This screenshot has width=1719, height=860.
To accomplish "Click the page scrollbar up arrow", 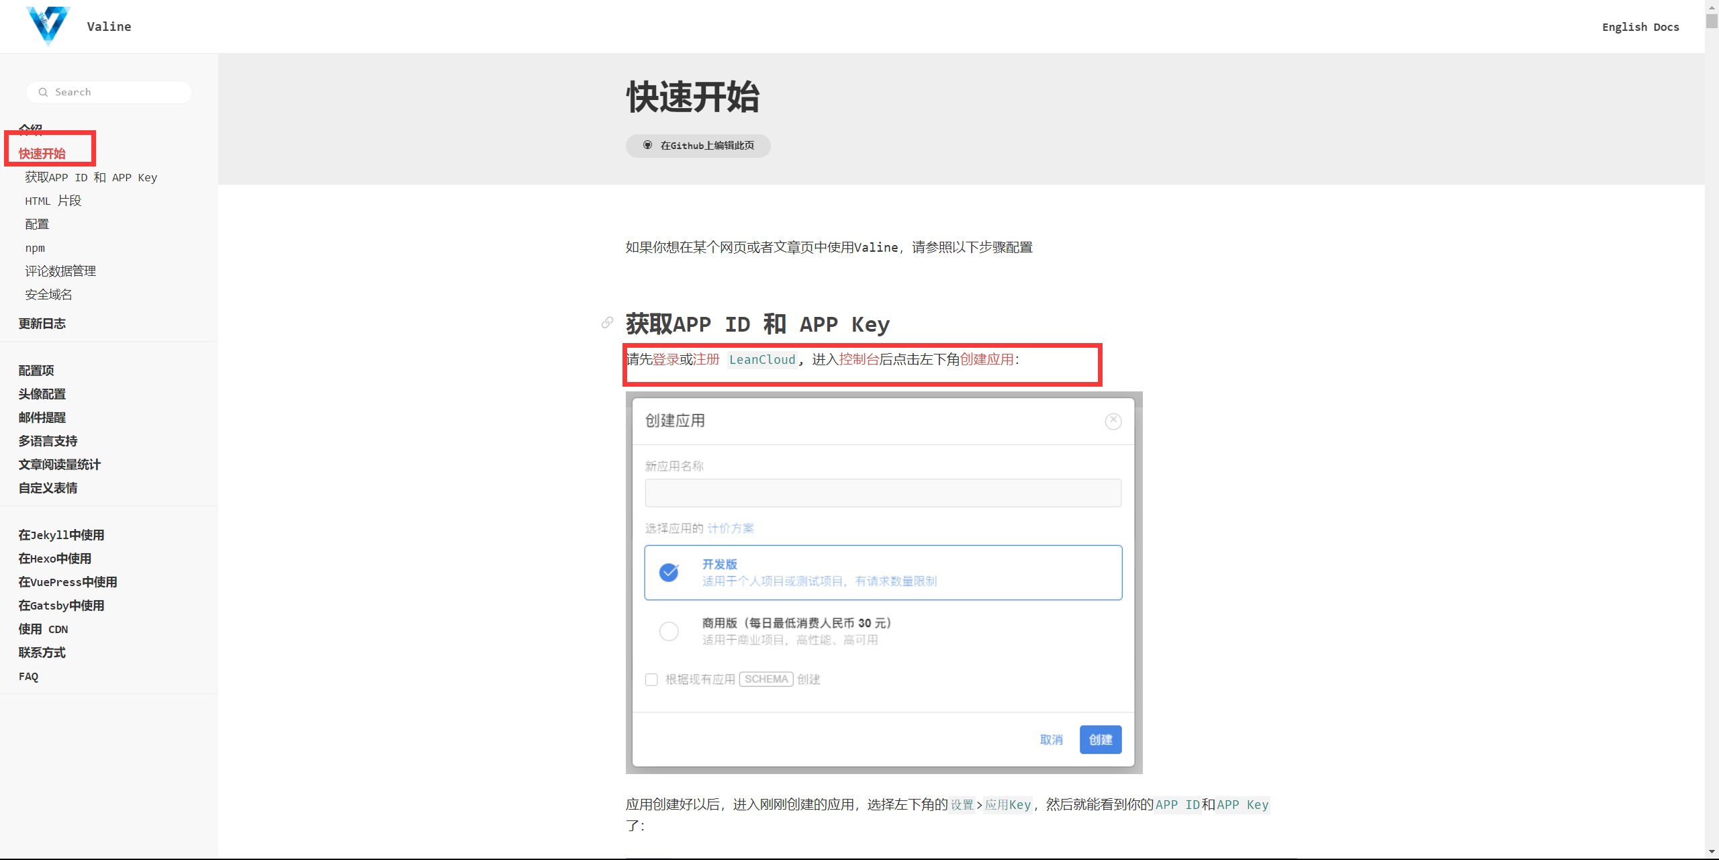I will click(1712, 6).
